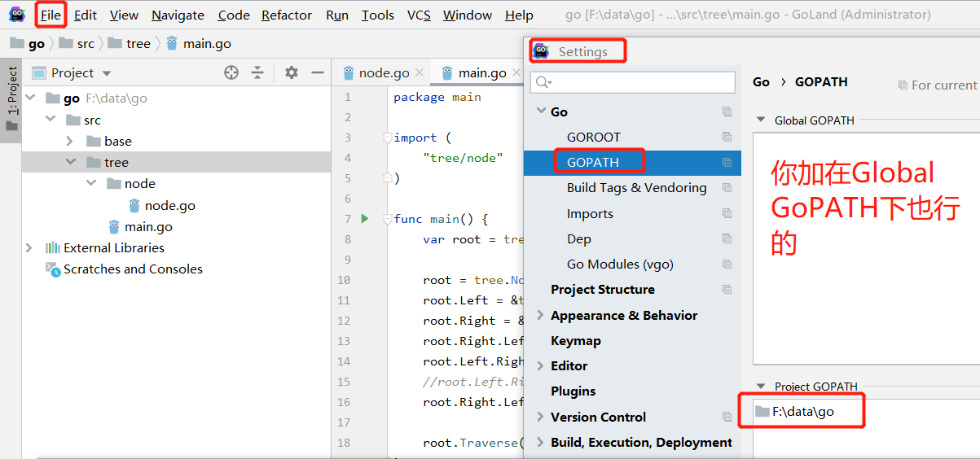
Task: Click the Go breadcrumb in Settings header
Action: pos(761,81)
